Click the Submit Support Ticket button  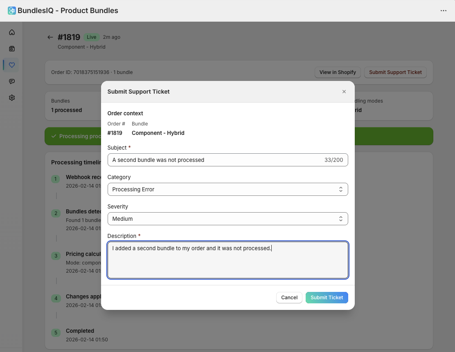coord(395,72)
